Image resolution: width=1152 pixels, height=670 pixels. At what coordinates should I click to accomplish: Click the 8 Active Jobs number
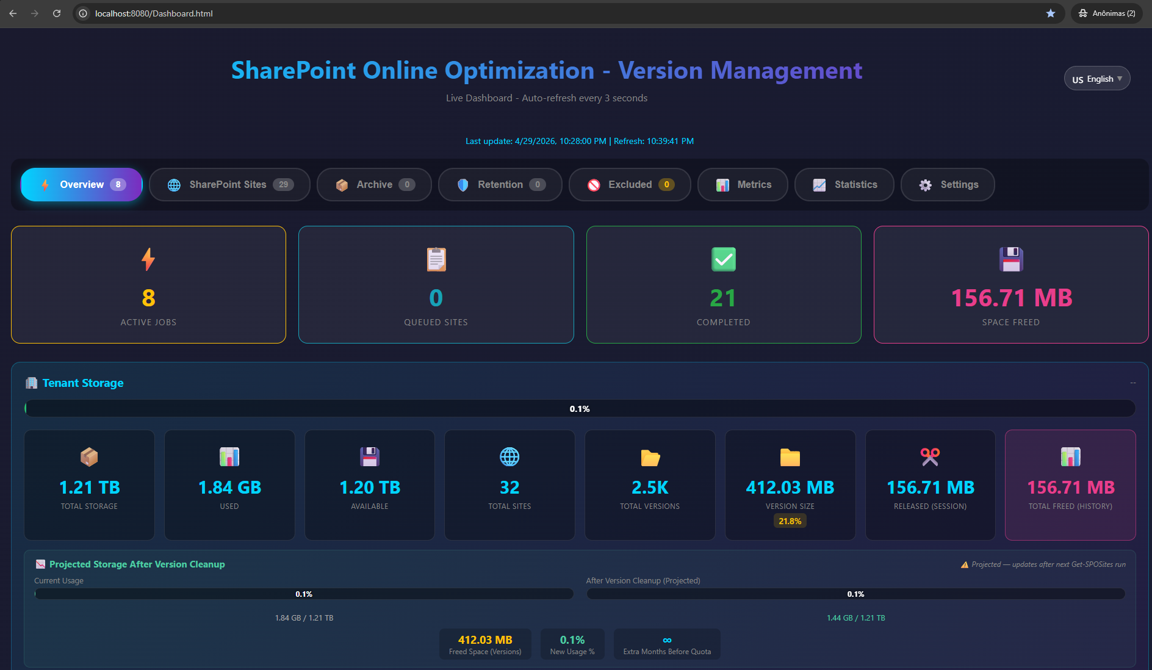(x=148, y=298)
